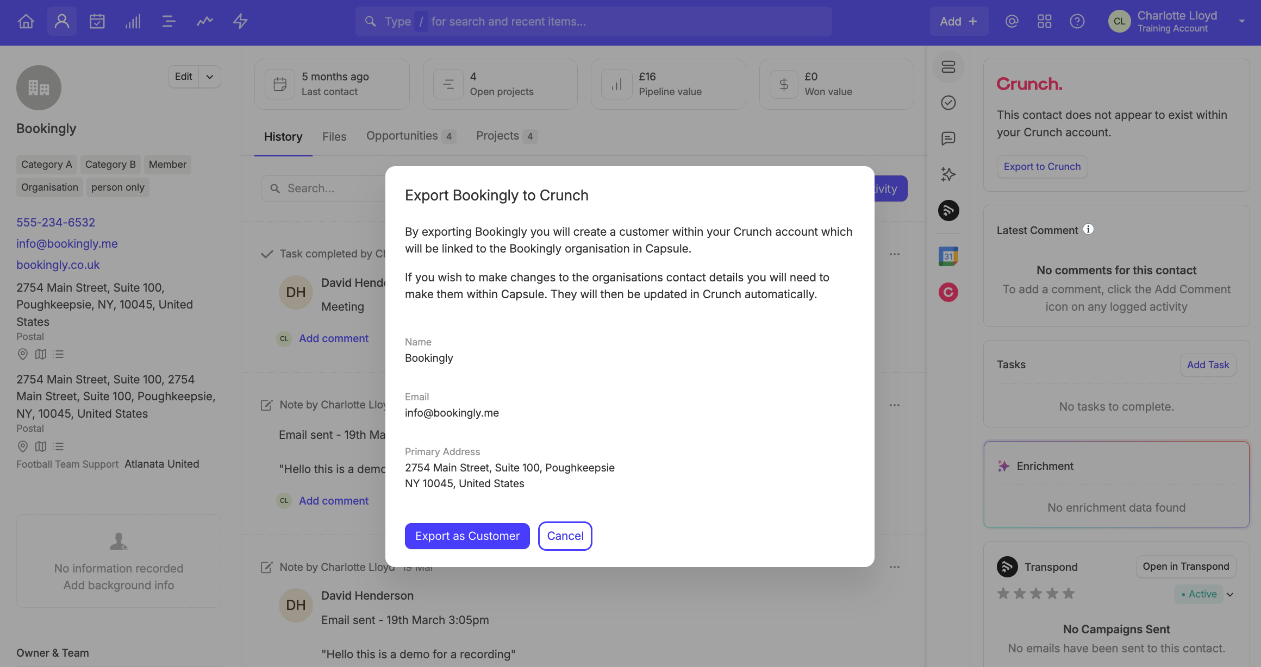Screen dimensions: 1261x667
Task: Click the info@bookingly.me email link
Action: (x=67, y=243)
